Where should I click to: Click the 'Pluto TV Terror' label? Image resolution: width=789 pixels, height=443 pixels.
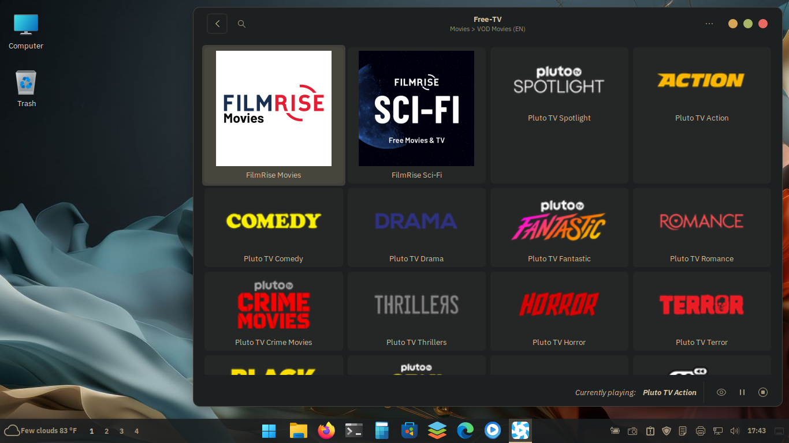[702, 342]
